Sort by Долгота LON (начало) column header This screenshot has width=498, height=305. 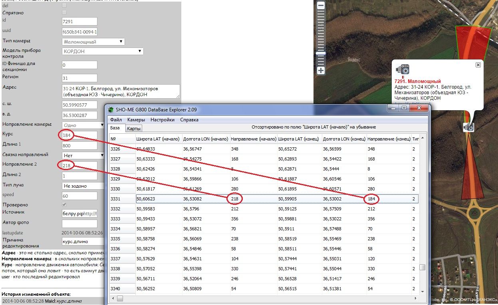[x=205, y=139]
